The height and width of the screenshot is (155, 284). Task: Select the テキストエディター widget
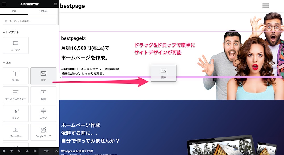[x=16, y=94]
